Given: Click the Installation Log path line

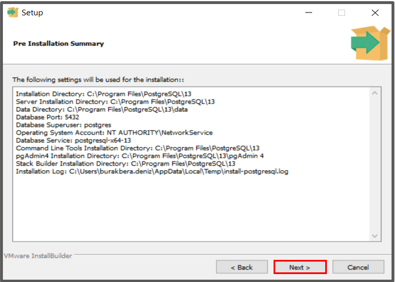Looking at the screenshot, I should tap(152, 171).
